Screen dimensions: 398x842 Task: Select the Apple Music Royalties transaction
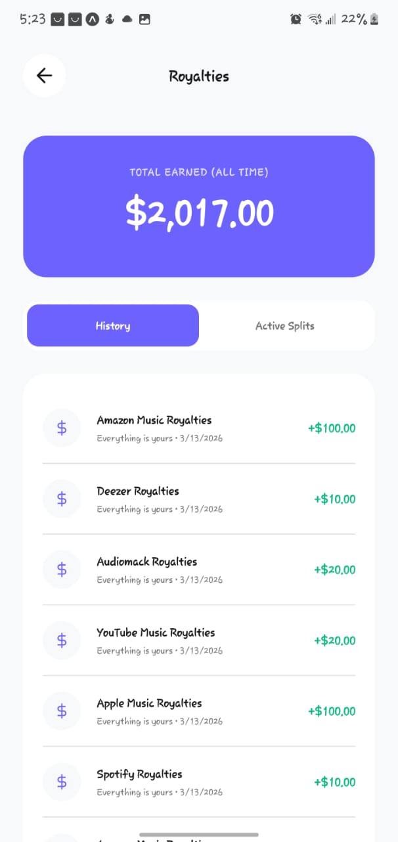[x=150, y=703]
